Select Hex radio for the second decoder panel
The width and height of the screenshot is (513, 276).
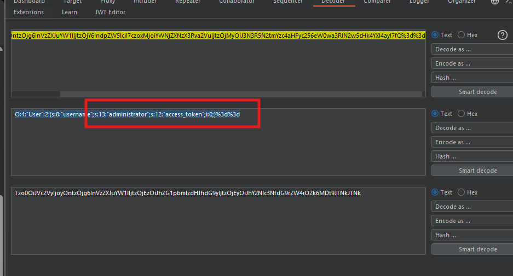461,114
